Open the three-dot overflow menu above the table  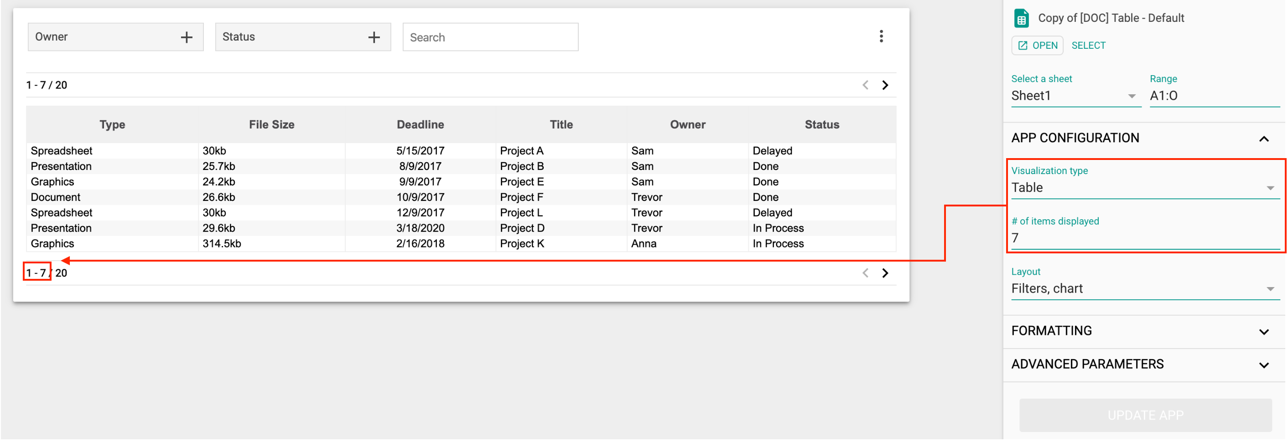882,36
